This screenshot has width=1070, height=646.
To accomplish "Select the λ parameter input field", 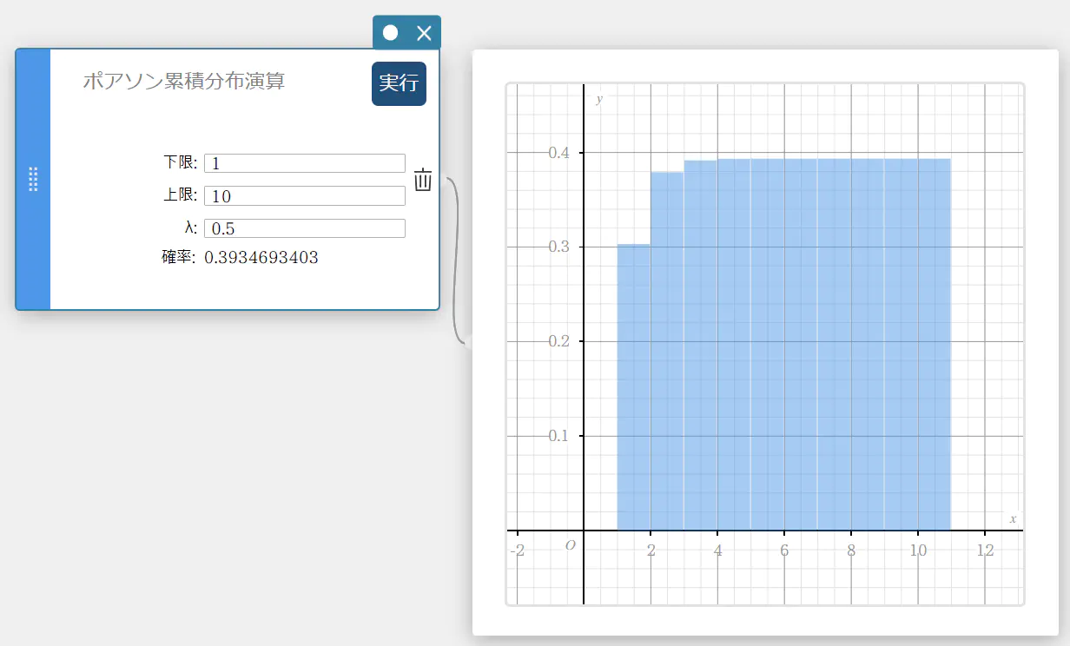I will click(x=304, y=228).
